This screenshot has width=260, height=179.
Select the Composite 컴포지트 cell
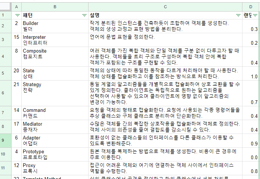tap(55, 57)
